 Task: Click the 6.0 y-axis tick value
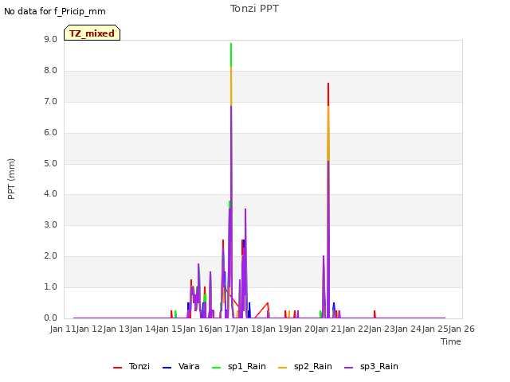[50, 133]
